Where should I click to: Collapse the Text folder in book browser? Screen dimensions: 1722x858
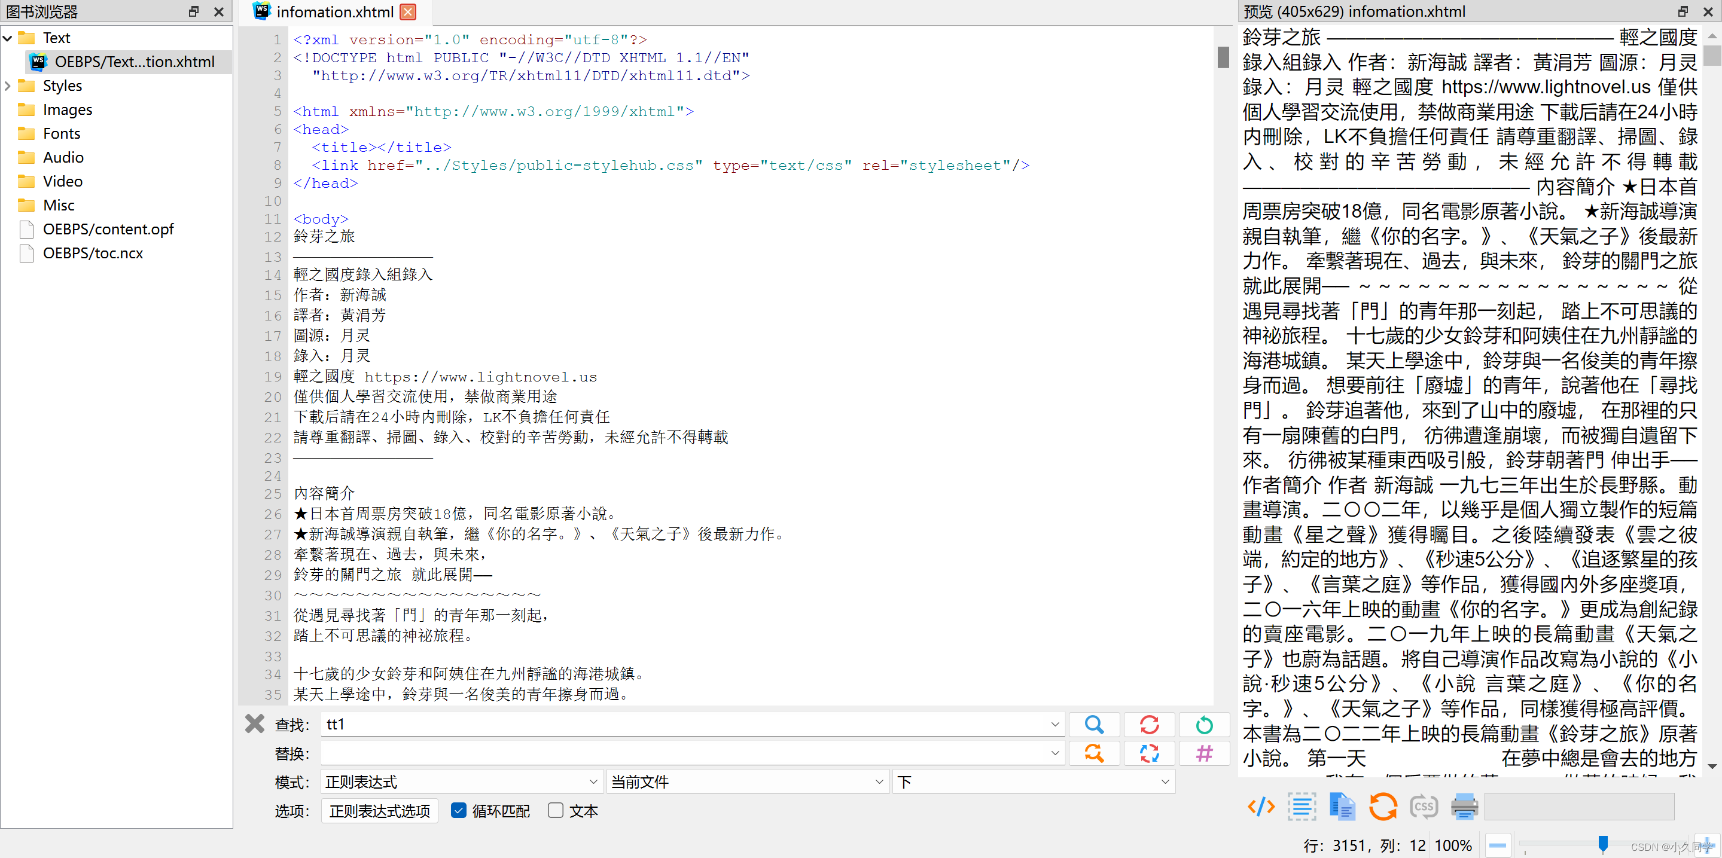coord(8,38)
